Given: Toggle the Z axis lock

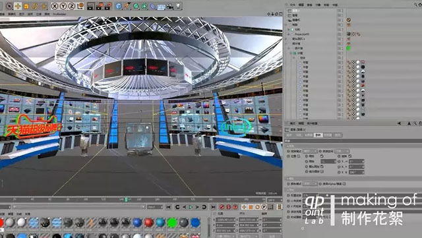Looking at the screenshot, I should [72, 6].
